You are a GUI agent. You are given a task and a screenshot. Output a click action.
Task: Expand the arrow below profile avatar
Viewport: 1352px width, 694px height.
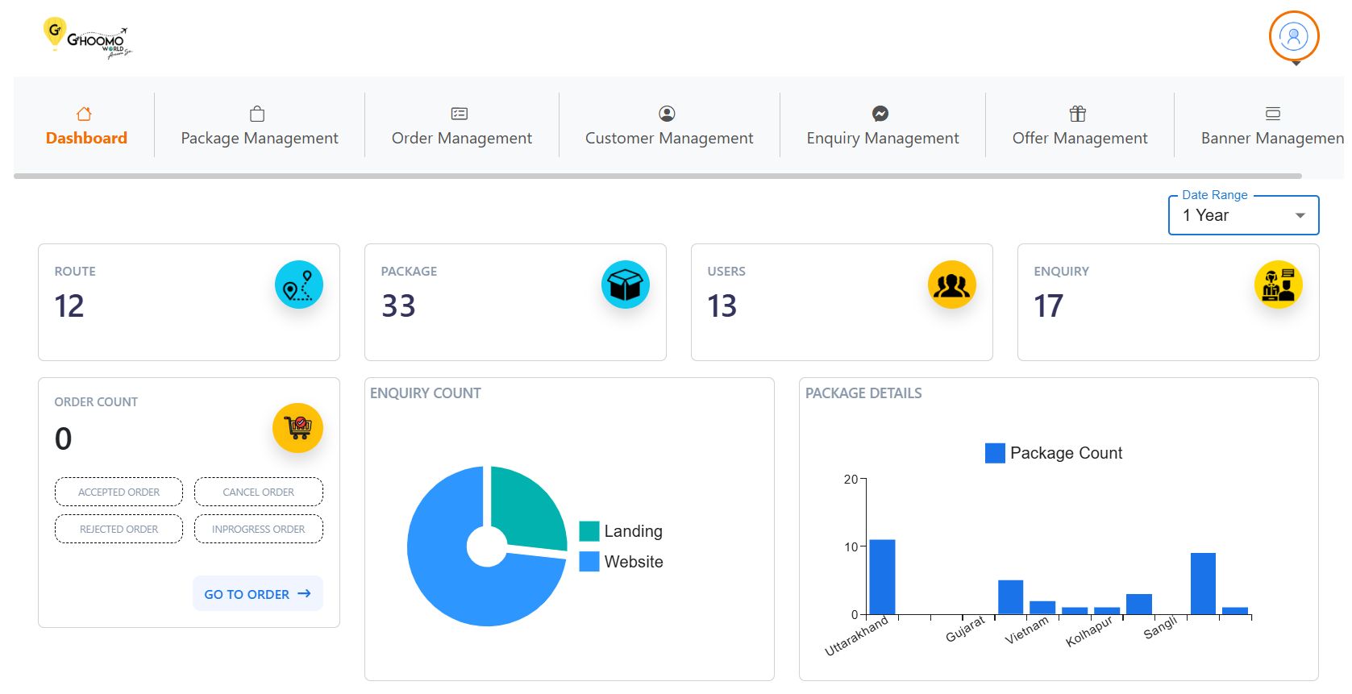[1296, 64]
